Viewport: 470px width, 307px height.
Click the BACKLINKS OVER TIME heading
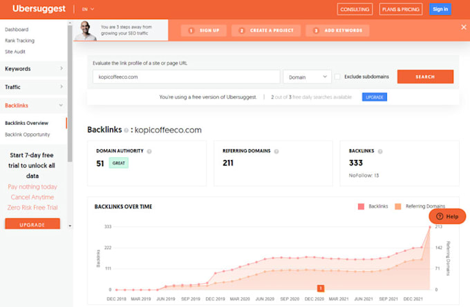click(x=123, y=206)
